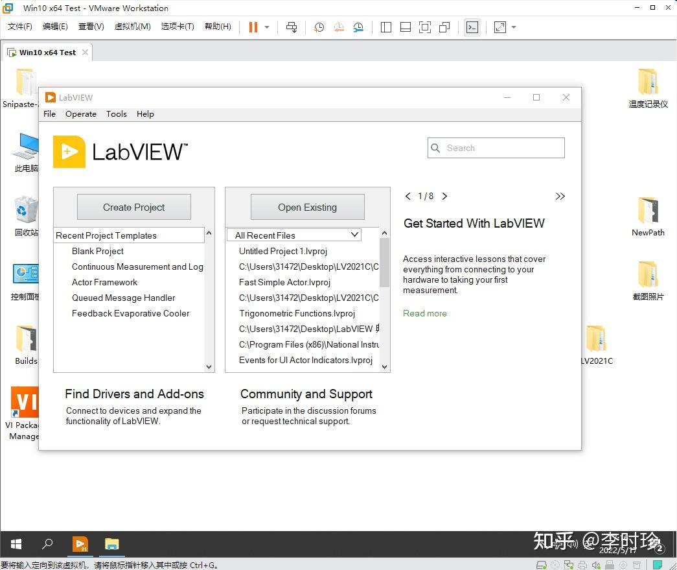Screen dimensions: 677x570
Task: Select the Blank Project template
Action: (98, 251)
